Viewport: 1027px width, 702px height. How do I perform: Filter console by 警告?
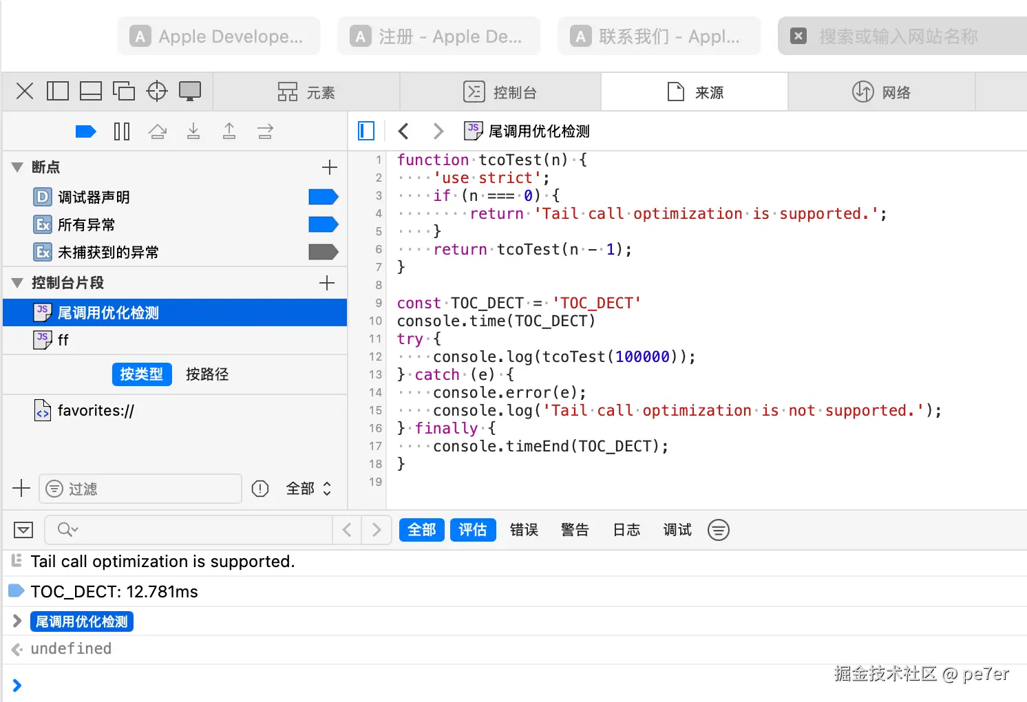point(575,530)
